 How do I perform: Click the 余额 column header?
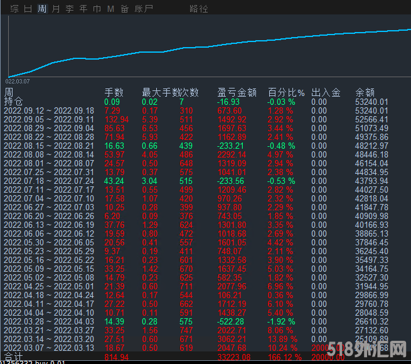pyautogui.click(x=365, y=92)
